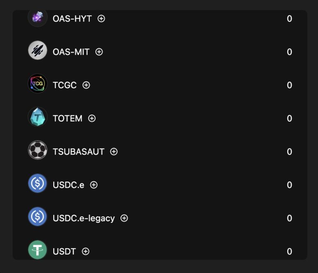Click the TSUBASAUT soccer ball logo
Screen dimensions: 318x273
[38, 150]
